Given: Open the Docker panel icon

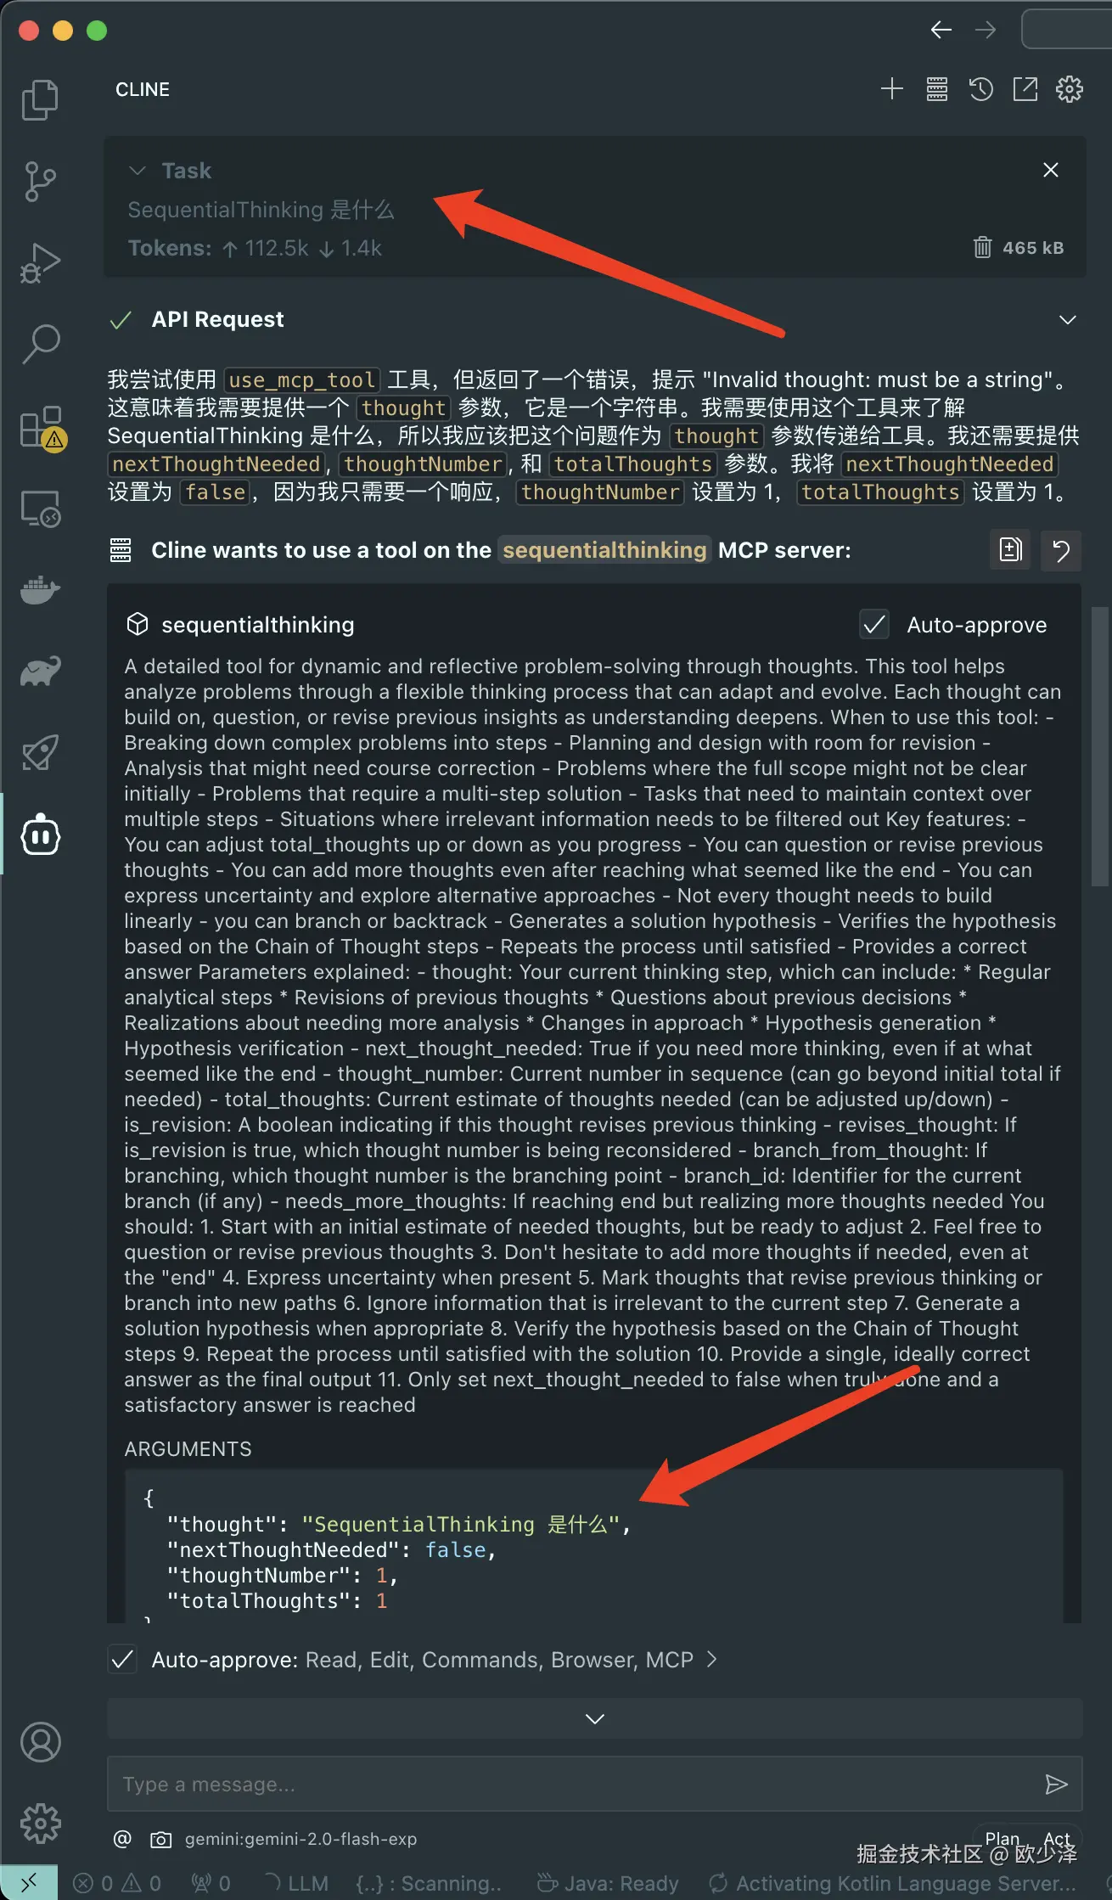Looking at the screenshot, I should [x=40, y=589].
